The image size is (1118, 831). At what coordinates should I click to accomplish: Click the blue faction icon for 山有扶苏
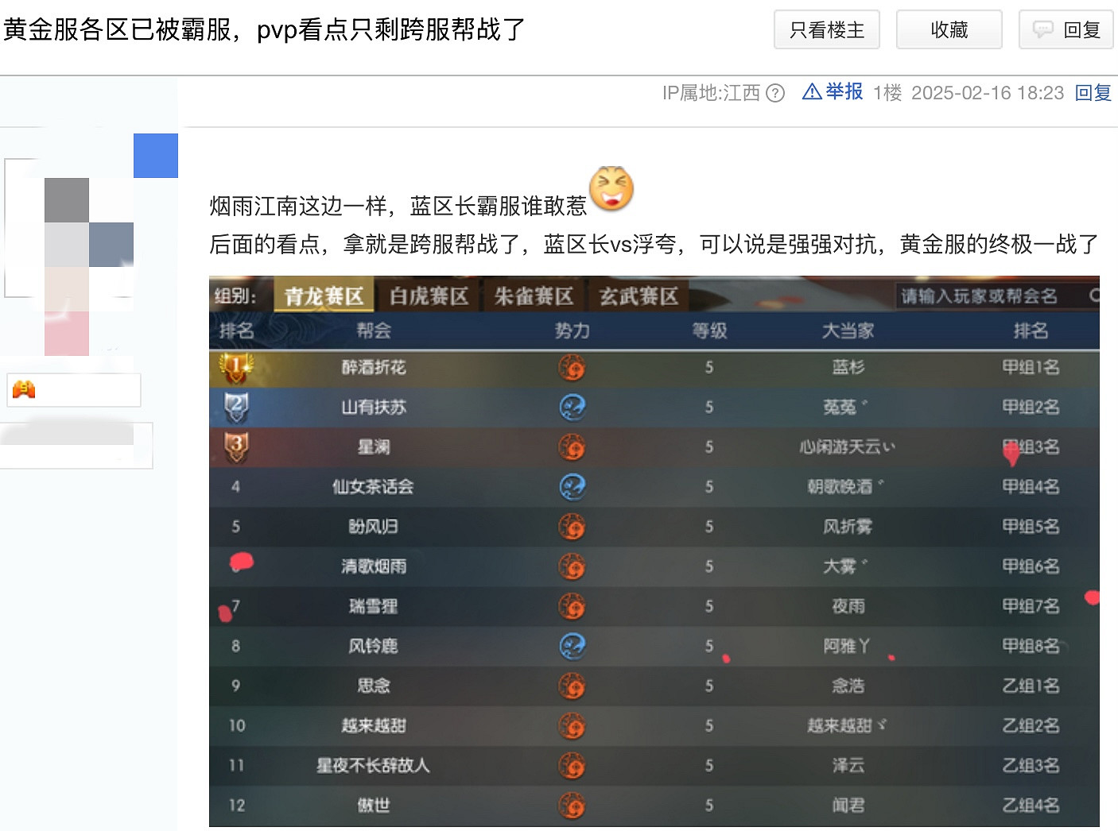572,407
